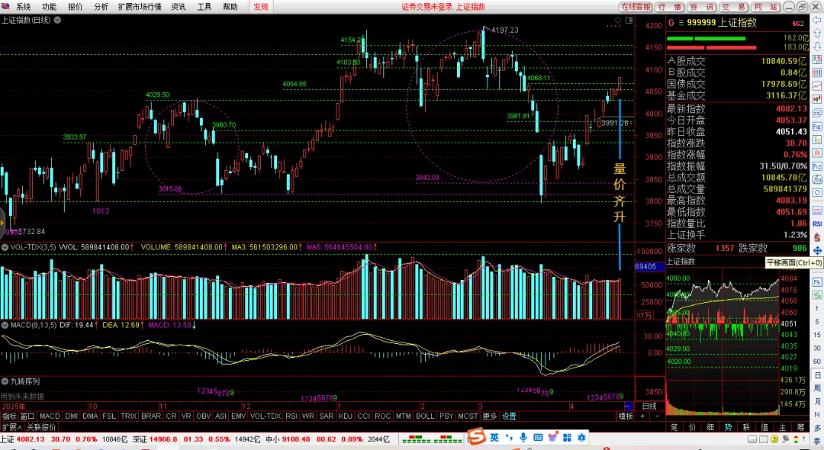Open the 发现 menu item
This screenshot has width=824, height=450.
(261, 7)
